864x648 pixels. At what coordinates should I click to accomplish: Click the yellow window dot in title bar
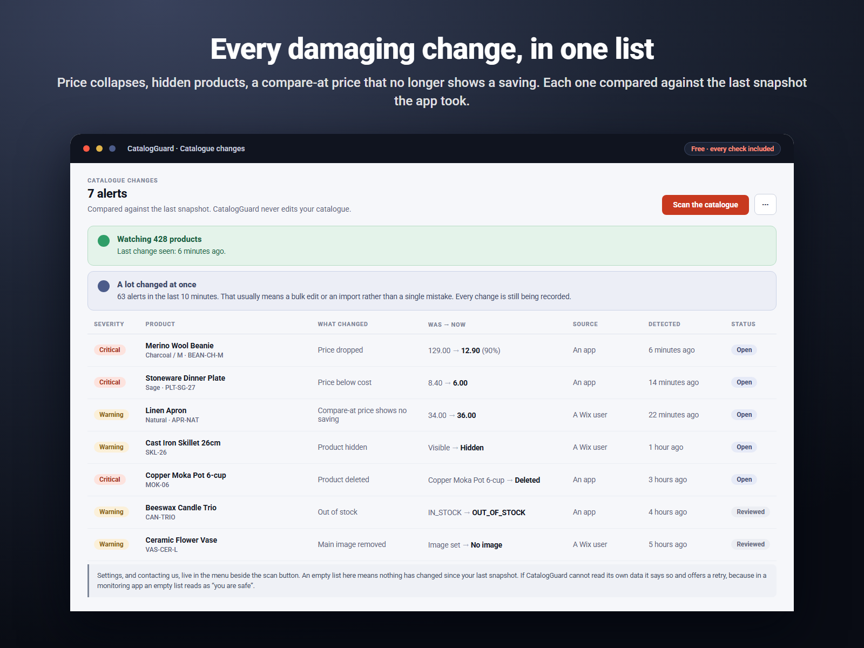(x=99, y=148)
